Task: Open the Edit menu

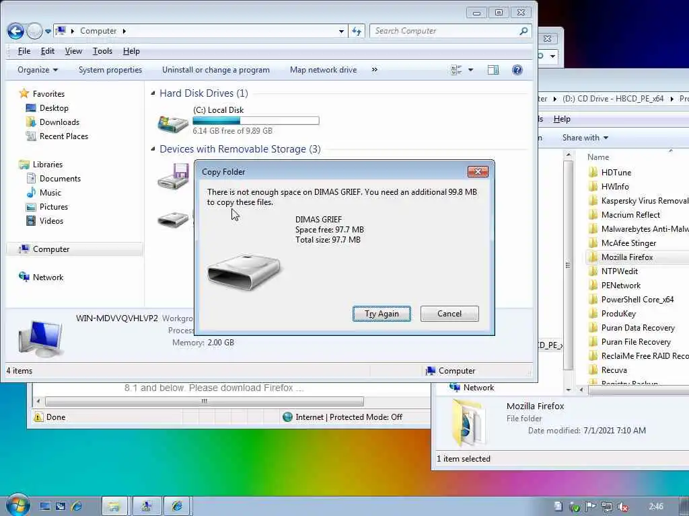Action: coord(48,51)
